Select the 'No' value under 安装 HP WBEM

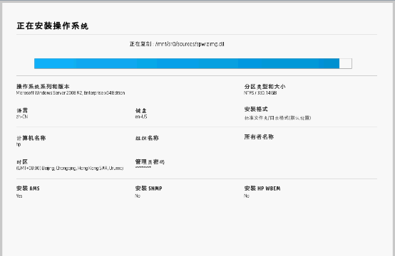pyautogui.click(x=247, y=196)
